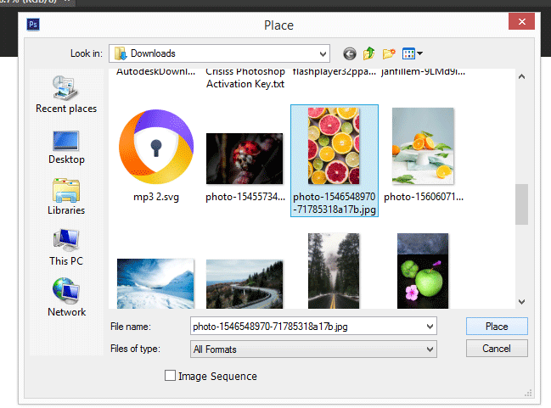The image size is (551, 408).
Task: Click the photo-15606071... file label
Action: pos(424,197)
